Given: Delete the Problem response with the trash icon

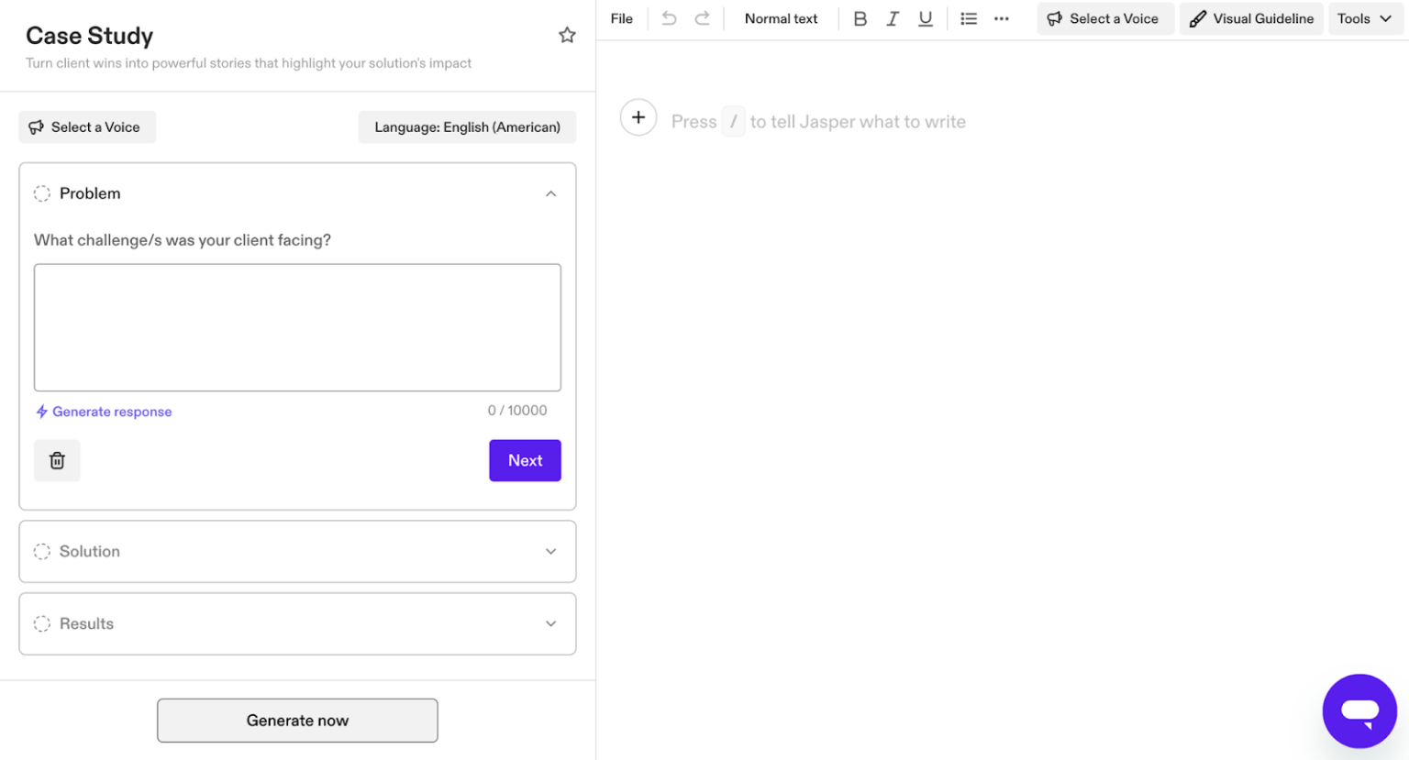Looking at the screenshot, I should point(57,460).
